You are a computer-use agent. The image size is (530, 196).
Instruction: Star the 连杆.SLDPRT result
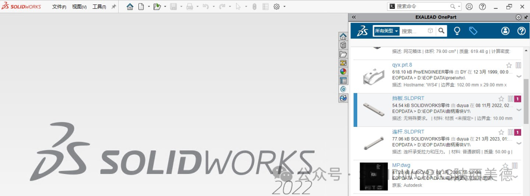[501, 132]
